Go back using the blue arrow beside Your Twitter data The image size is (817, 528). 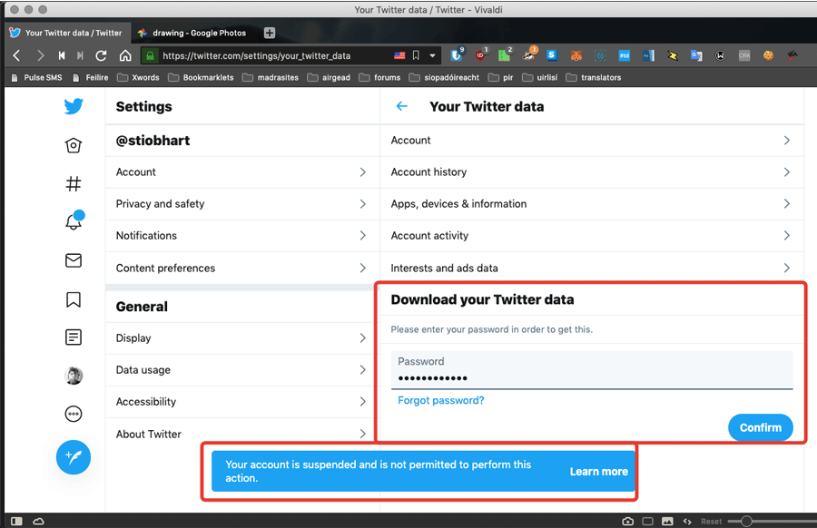point(402,106)
